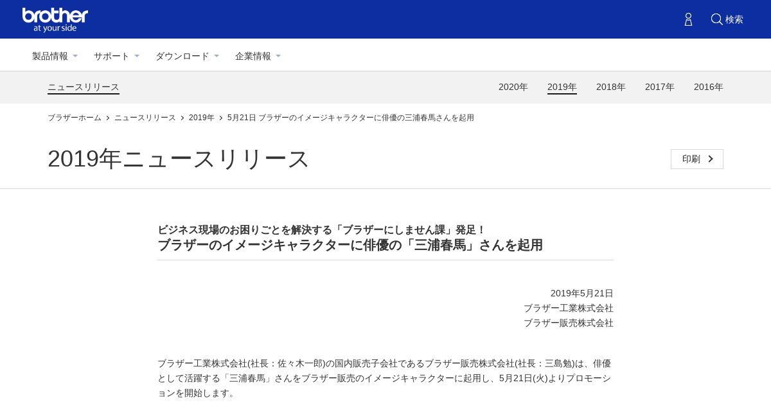Switch to the 2016年 tab
771x405 pixels.
[x=709, y=87]
